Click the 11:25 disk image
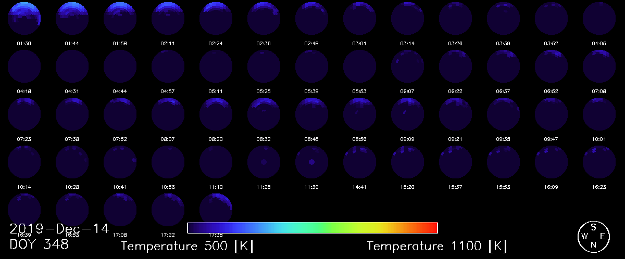The height and width of the screenshot is (259, 625). (264, 162)
